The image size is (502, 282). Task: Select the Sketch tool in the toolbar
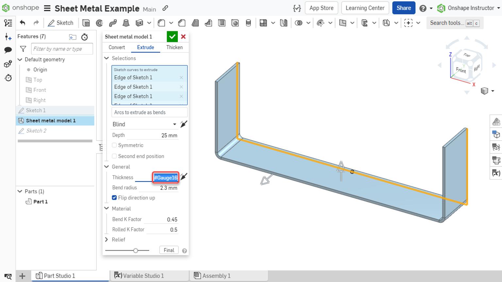click(x=60, y=23)
